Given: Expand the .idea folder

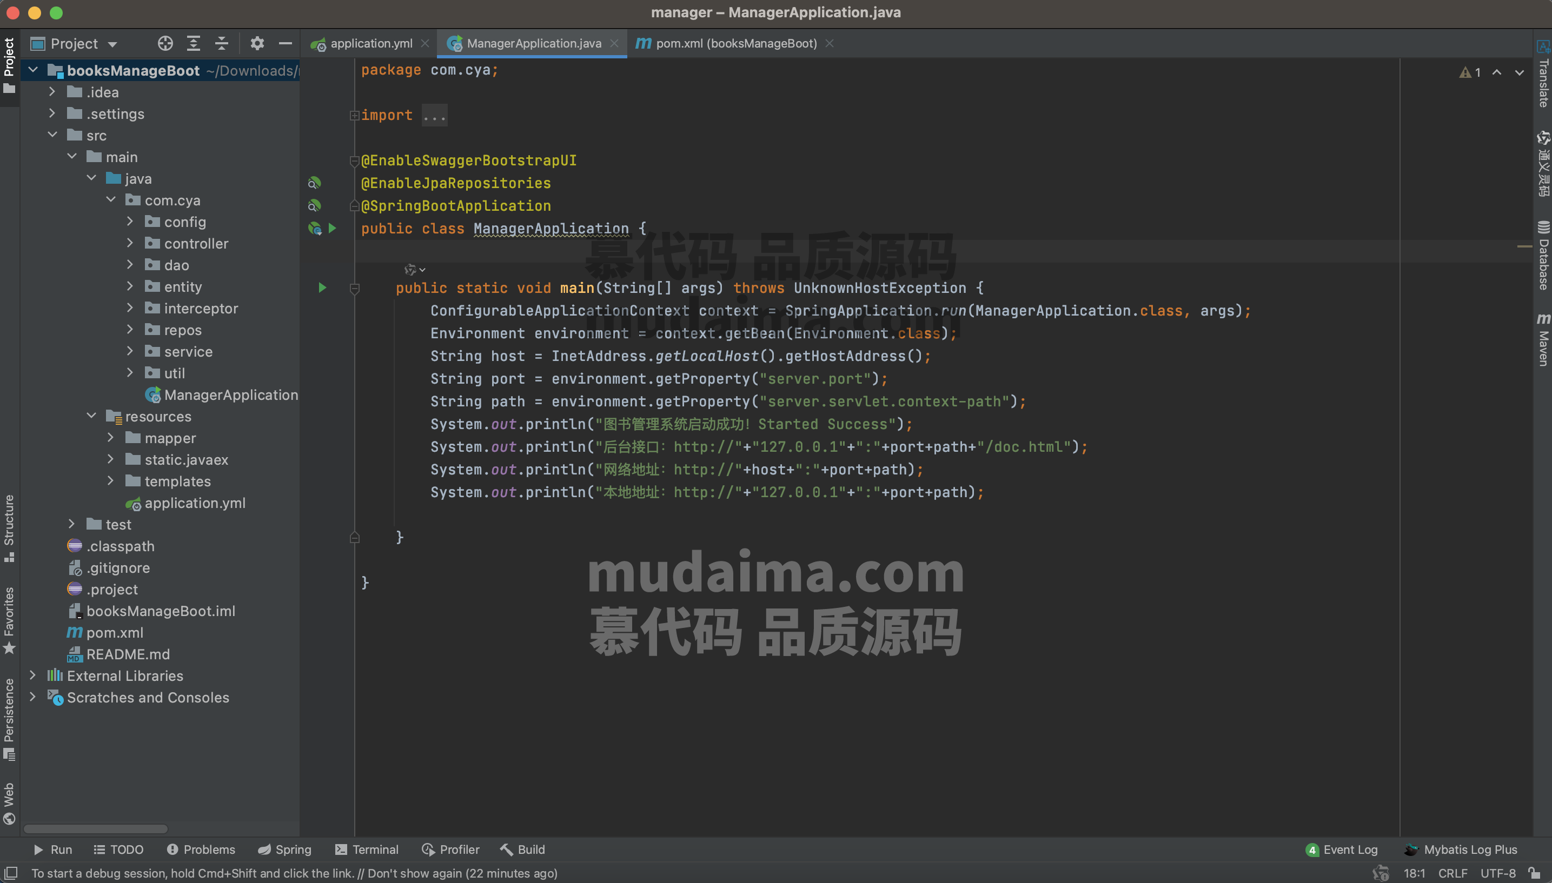Looking at the screenshot, I should coord(52,92).
